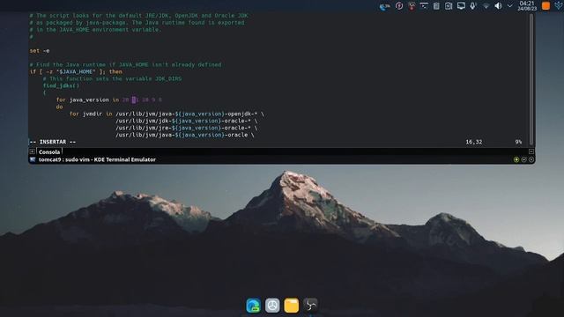The width and height of the screenshot is (564, 317).
Task: Click the '/usr/lib/jvm/jre-${java_version}-oracle-*' line
Action: pyautogui.click(x=186, y=128)
